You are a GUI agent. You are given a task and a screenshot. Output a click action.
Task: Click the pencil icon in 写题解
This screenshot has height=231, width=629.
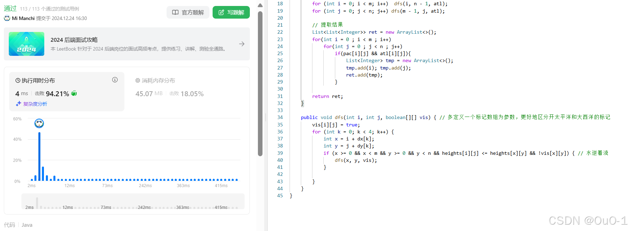pos(221,12)
